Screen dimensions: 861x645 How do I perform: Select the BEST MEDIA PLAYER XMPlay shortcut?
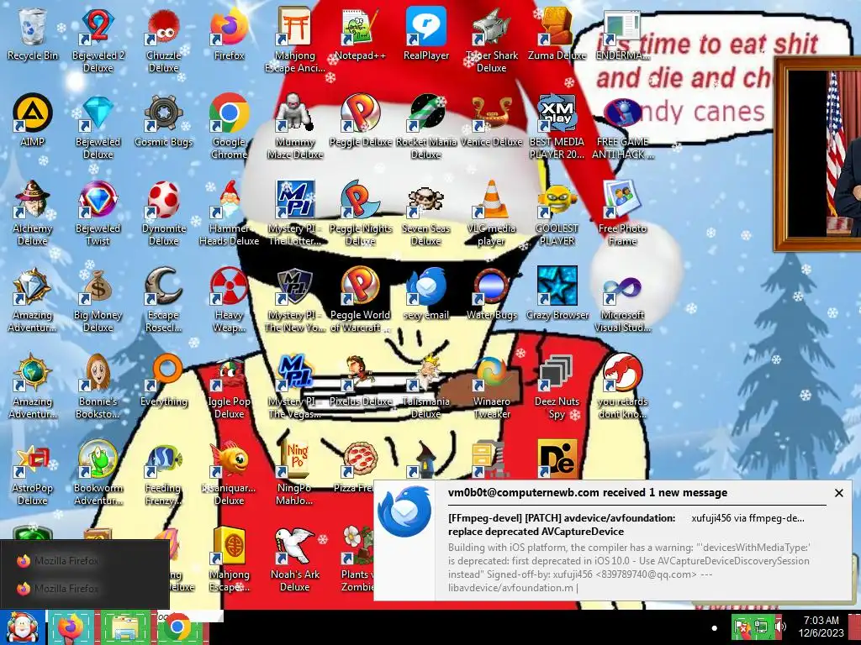(557, 126)
